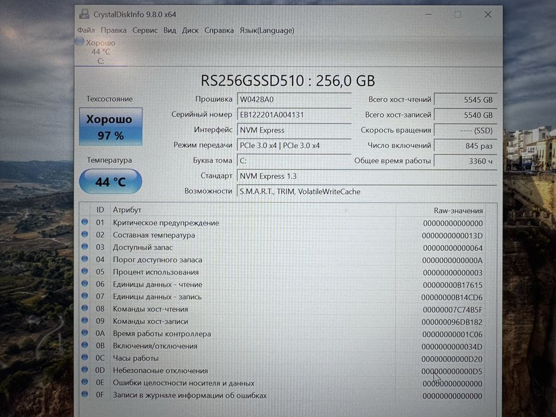This screenshot has height=417, width=556.
Task: Click status dot for 0C Часы работы
Action: pos(85,357)
